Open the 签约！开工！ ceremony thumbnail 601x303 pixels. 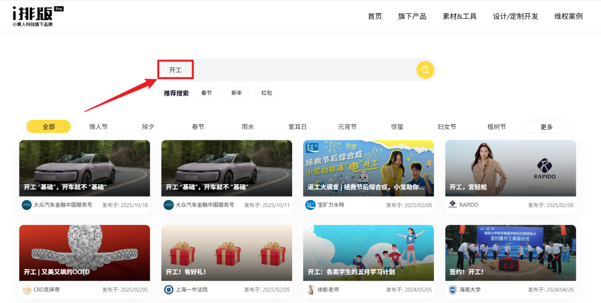(x=510, y=253)
